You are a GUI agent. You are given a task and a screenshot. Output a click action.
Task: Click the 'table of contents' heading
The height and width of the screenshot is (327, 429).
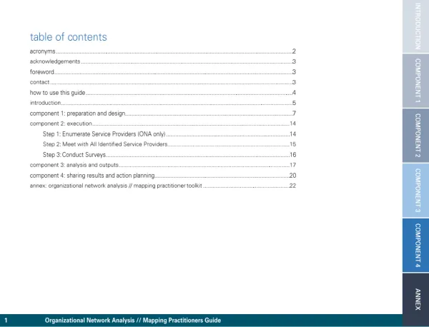coord(69,37)
